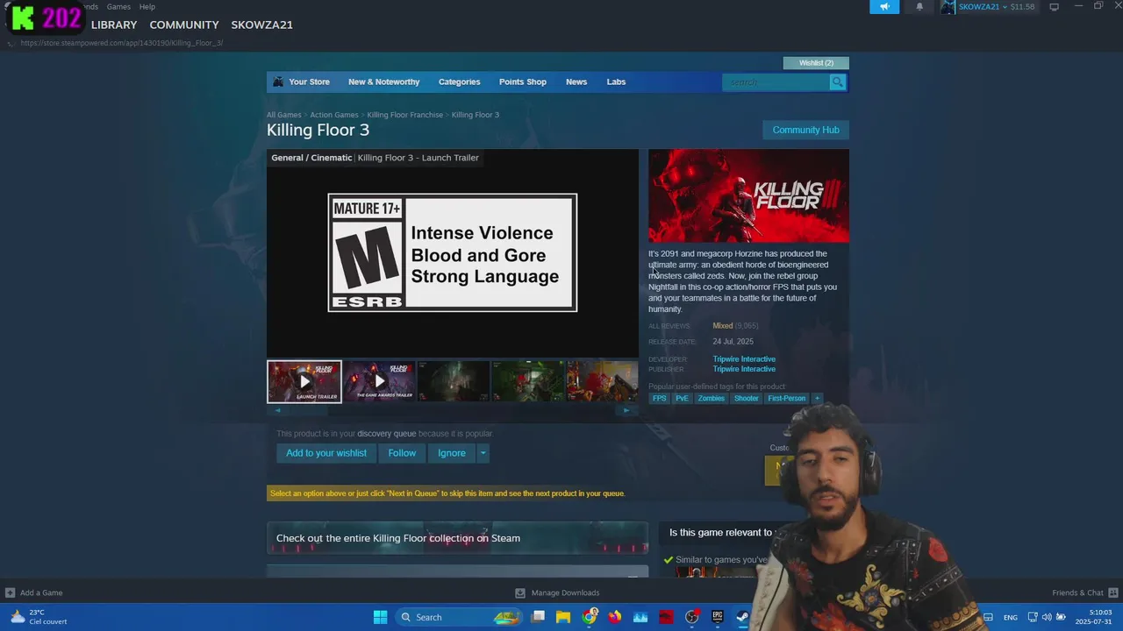Open the notifications bell icon

[919, 7]
